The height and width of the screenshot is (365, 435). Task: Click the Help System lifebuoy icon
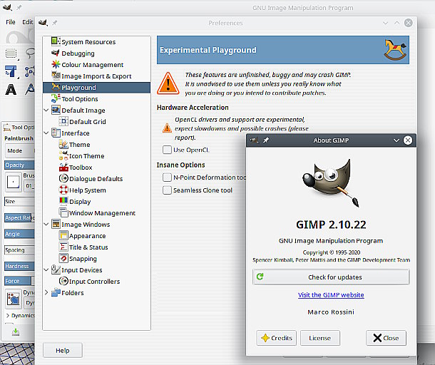(x=63, y=190)
